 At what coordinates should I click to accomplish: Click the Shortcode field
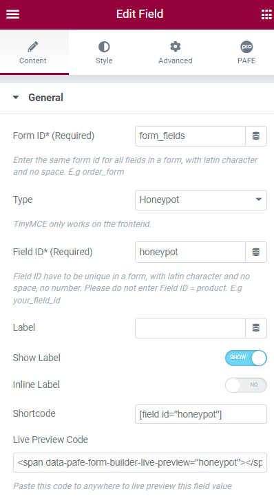[x=201, y=414]
